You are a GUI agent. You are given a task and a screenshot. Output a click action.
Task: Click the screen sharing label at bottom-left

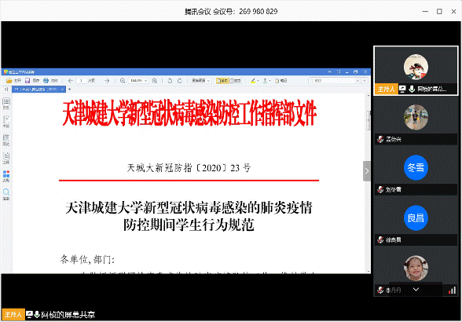click(x=68, y=315)
